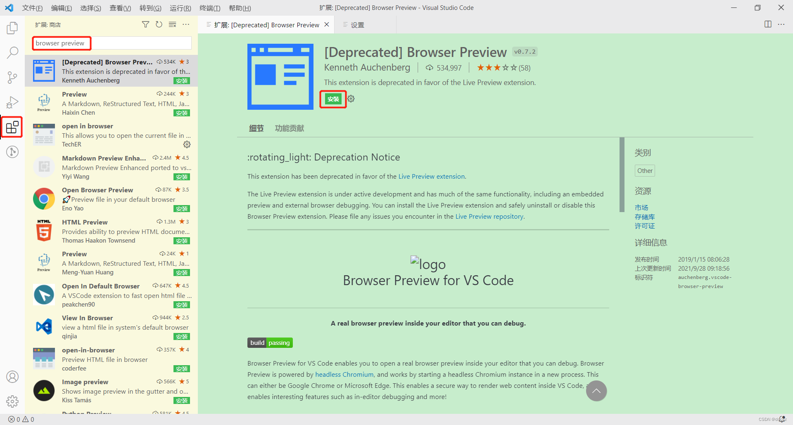Open the Live Preview extension link
The image size is (793, 425).
(x=432, y=176)
